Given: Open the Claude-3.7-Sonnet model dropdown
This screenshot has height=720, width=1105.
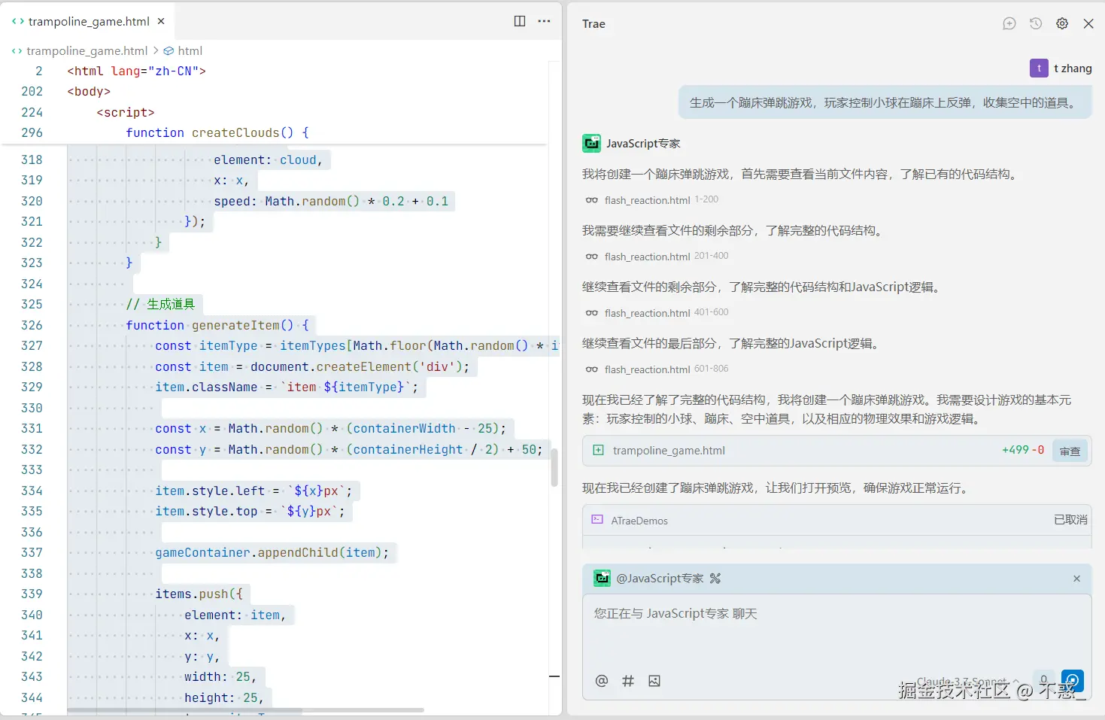Looking at the screenshot, I should pyautogui.click(x=968, y=681).
